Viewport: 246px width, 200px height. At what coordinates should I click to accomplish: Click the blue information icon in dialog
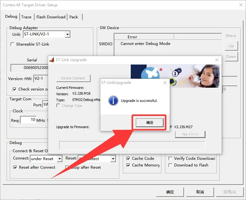click(x=113, y=101)
